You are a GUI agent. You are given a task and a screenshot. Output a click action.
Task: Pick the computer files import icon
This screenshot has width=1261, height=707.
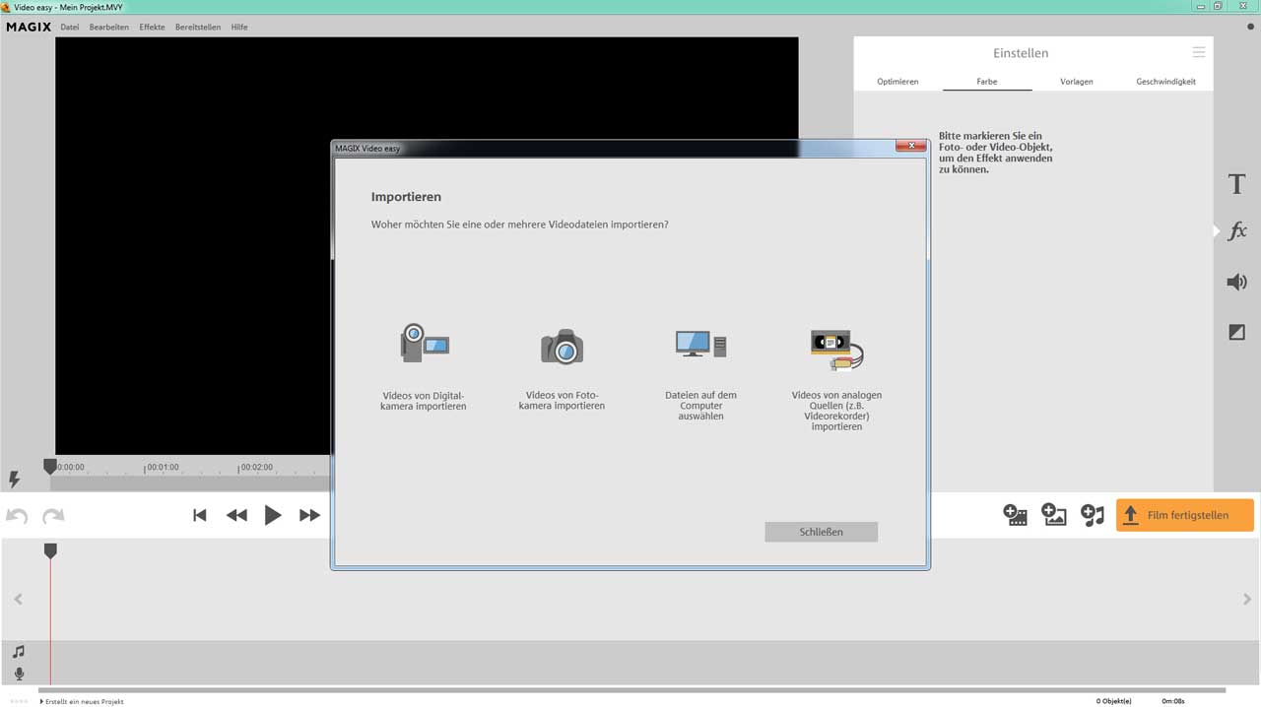tap(700, 344)
